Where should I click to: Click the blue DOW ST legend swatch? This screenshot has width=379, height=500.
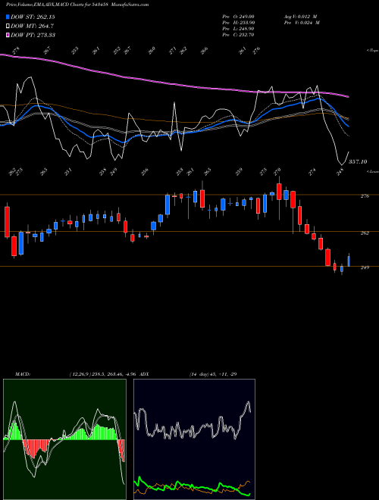coord(8,17)
